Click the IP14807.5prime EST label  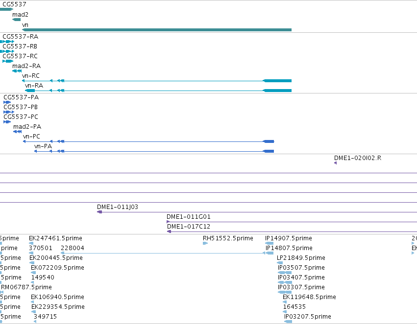pos(289,248)
